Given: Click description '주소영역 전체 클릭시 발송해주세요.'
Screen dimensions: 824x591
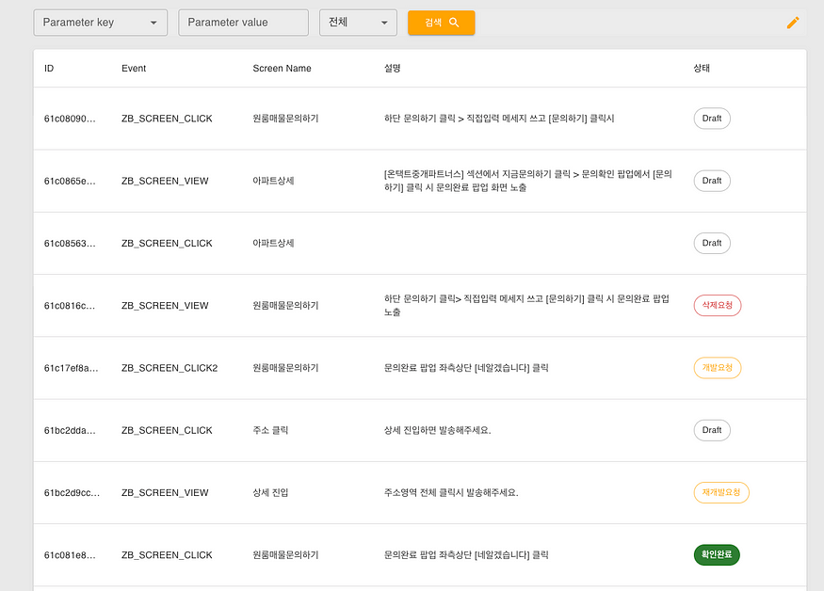Looking at the screenshot, I should [451, 493].
